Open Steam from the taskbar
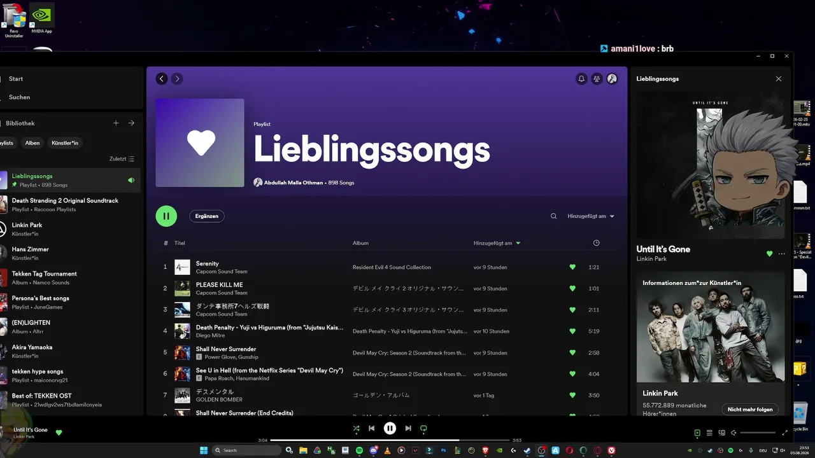The image size is (815, 458). click(527, 450)
